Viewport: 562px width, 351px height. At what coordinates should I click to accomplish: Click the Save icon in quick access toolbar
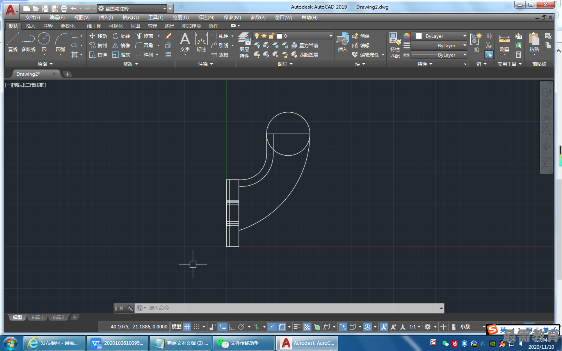click(45, 8)
